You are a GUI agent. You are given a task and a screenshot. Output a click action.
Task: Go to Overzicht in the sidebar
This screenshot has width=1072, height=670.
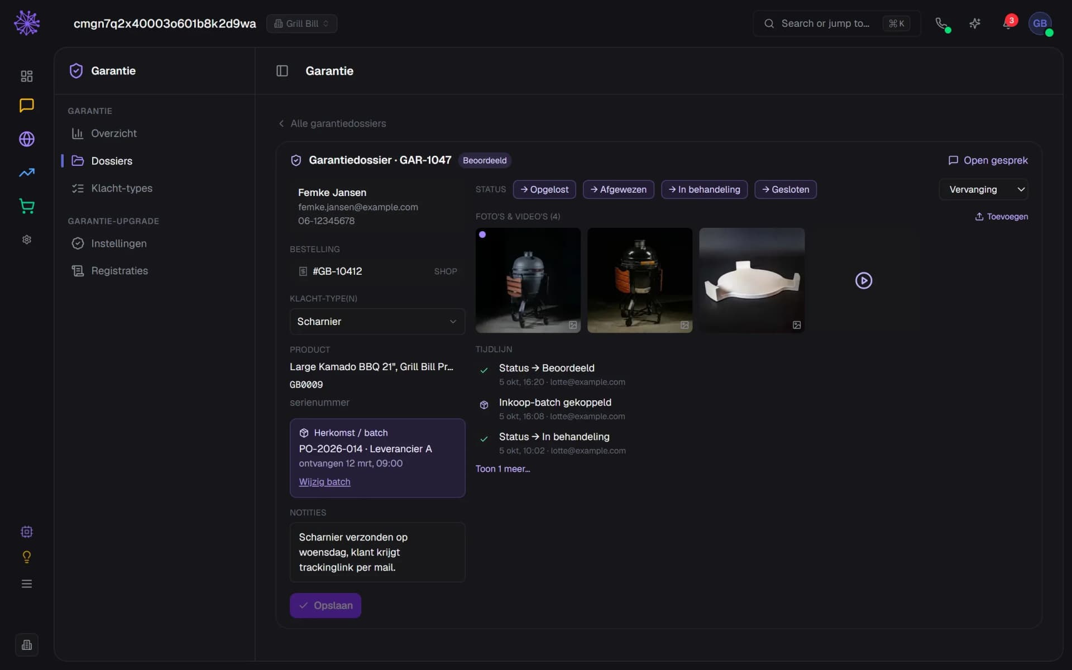coord(155,133)
